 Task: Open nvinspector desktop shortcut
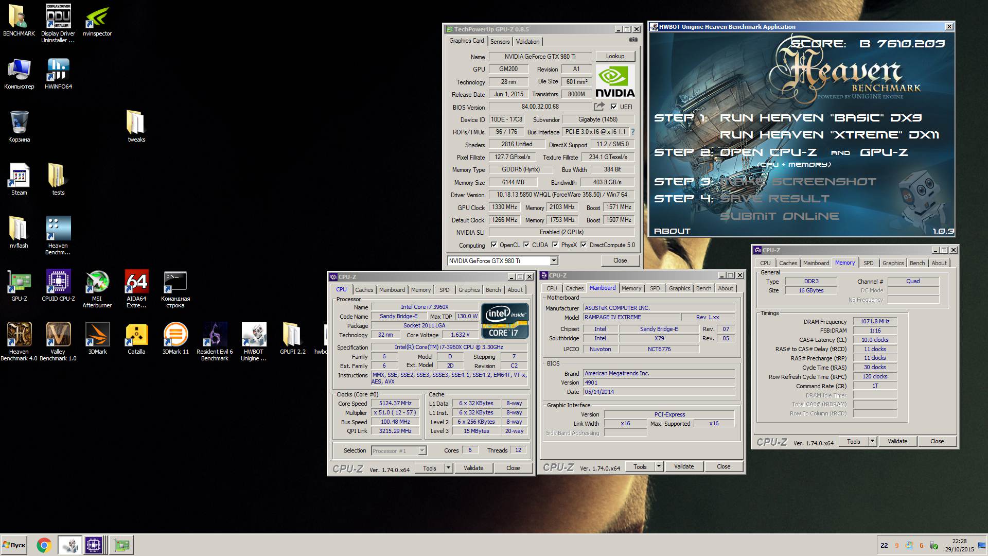pos(97,21)
